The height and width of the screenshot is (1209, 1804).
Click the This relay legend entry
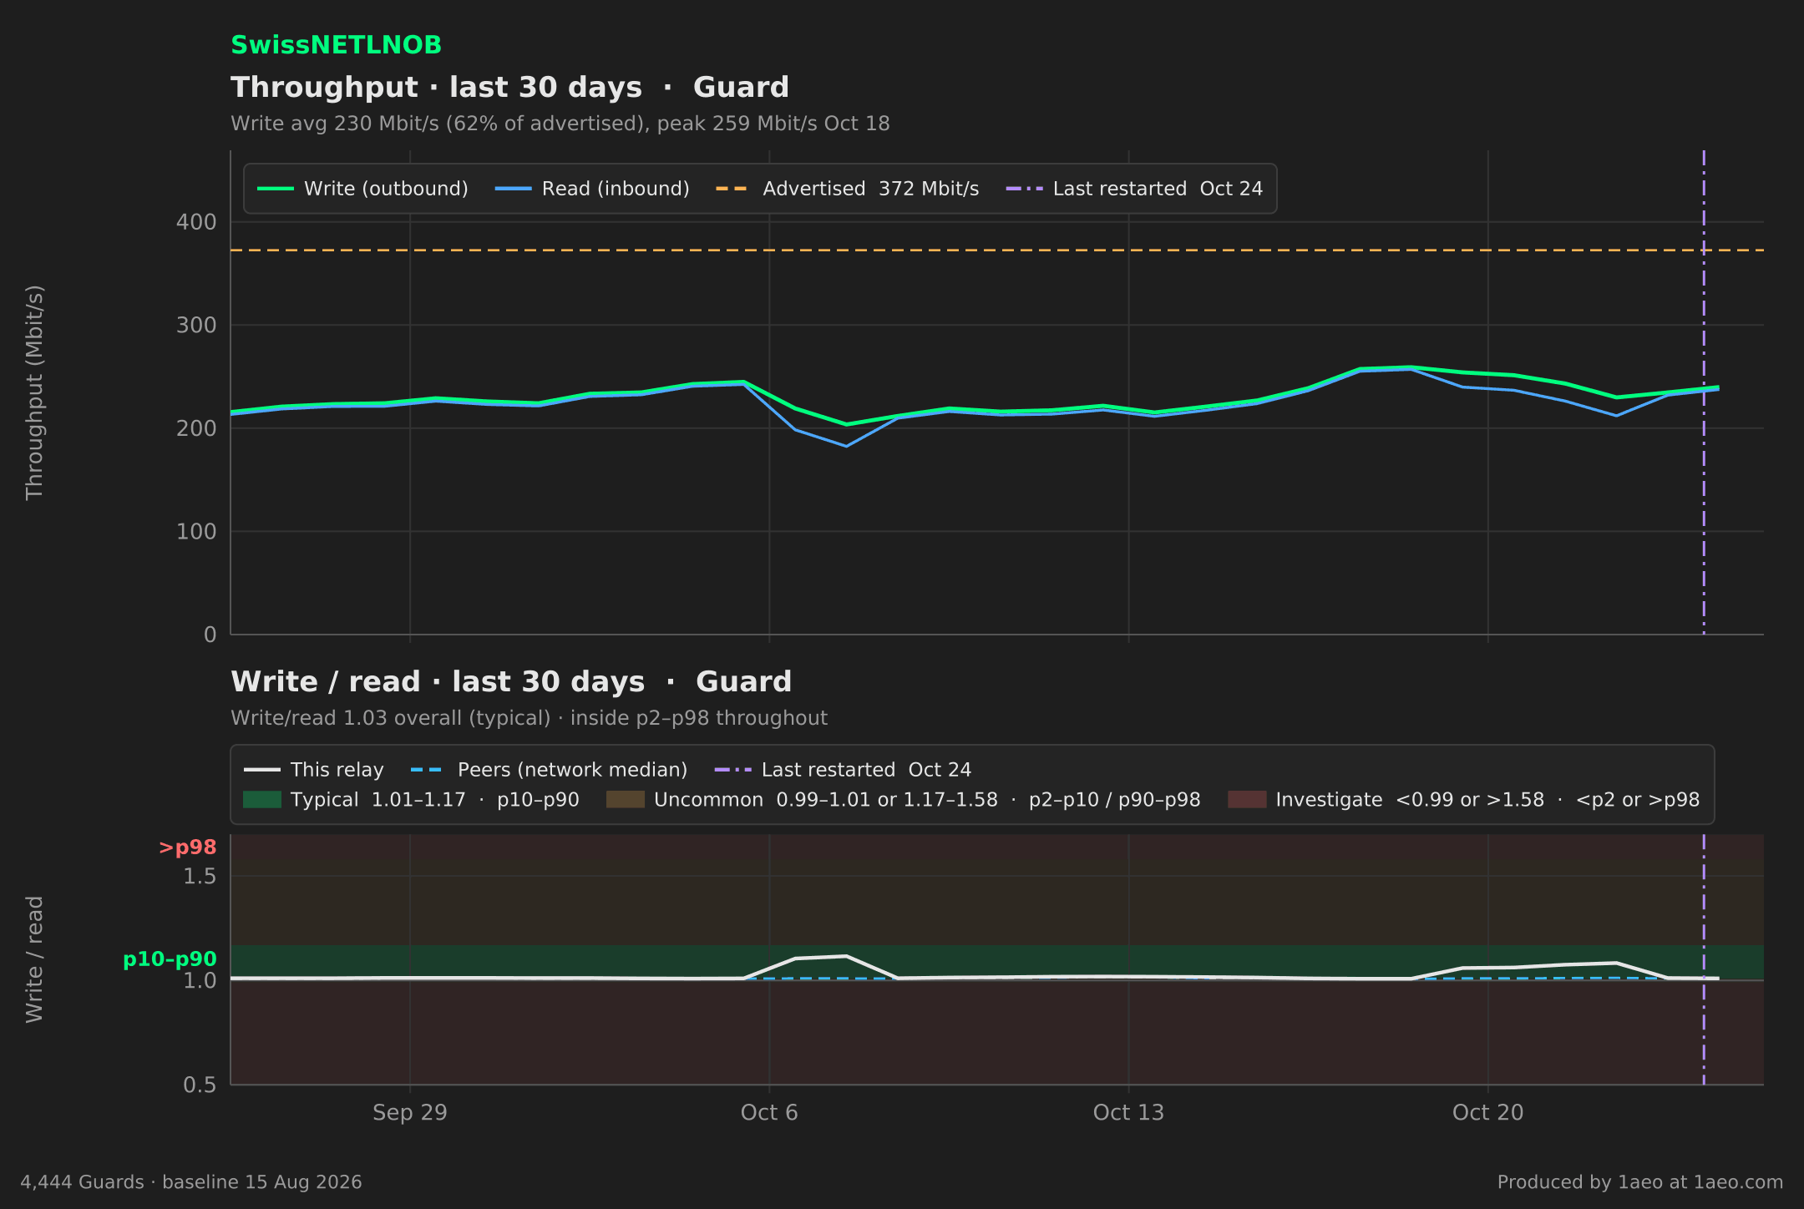[x=314, y=770]
